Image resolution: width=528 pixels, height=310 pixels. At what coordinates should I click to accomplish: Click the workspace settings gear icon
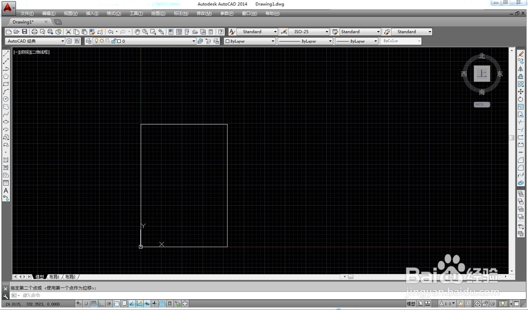pyautogui.click(x=69, y=41)
